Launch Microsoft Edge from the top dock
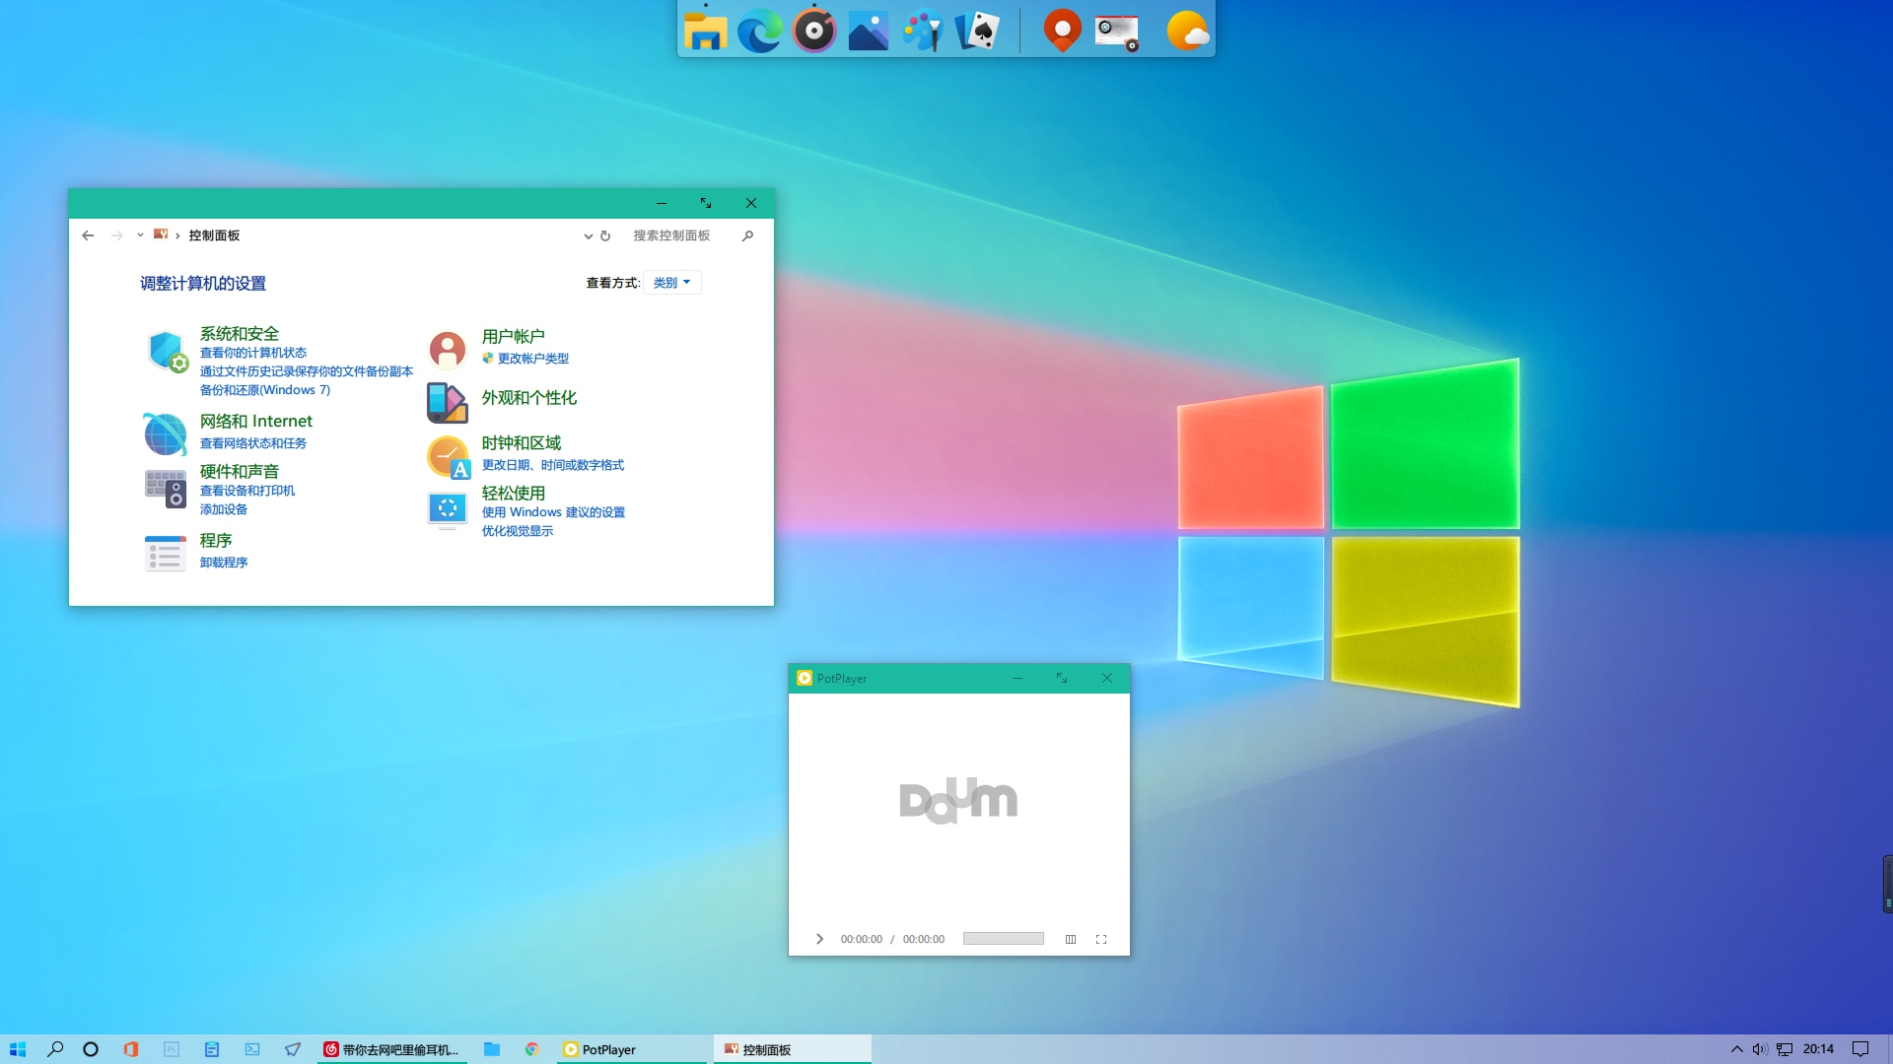 tap(759, 32)
